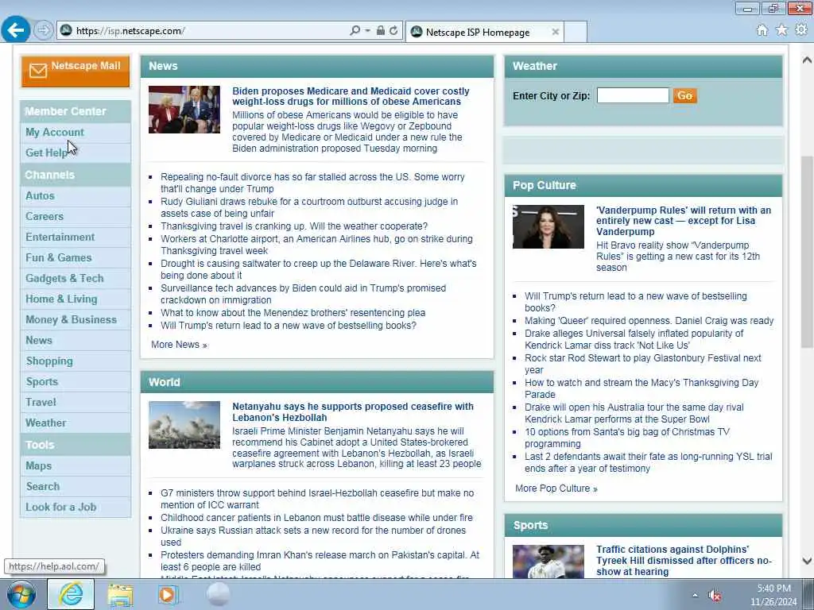Click the browser Forward arrow button
The image size is (814, 610).
(44, 31)
